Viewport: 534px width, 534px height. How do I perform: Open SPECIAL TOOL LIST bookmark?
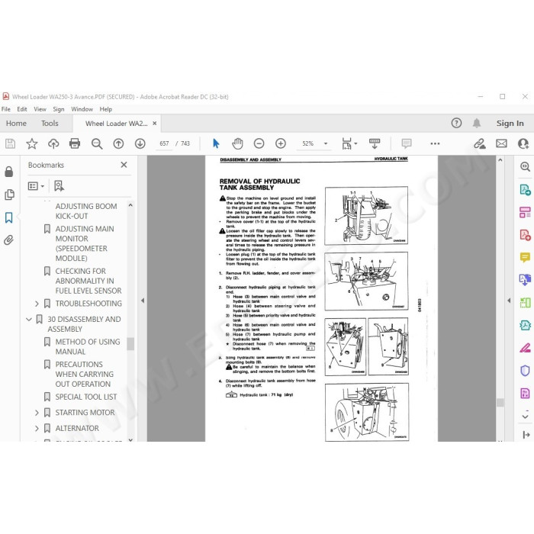coord(85,397)
